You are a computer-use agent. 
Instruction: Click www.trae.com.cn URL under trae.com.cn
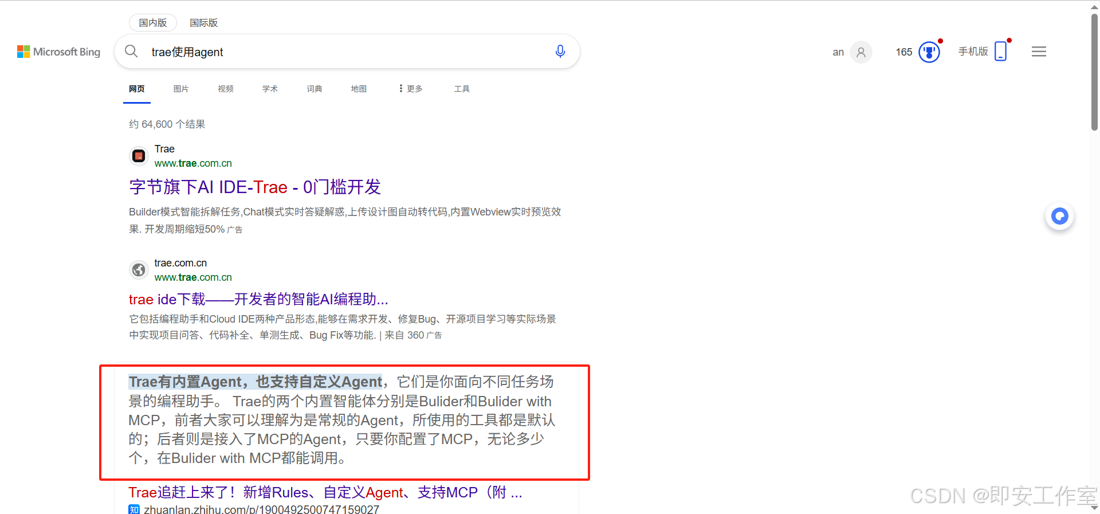pyautogui.click(x=193, y=277)
